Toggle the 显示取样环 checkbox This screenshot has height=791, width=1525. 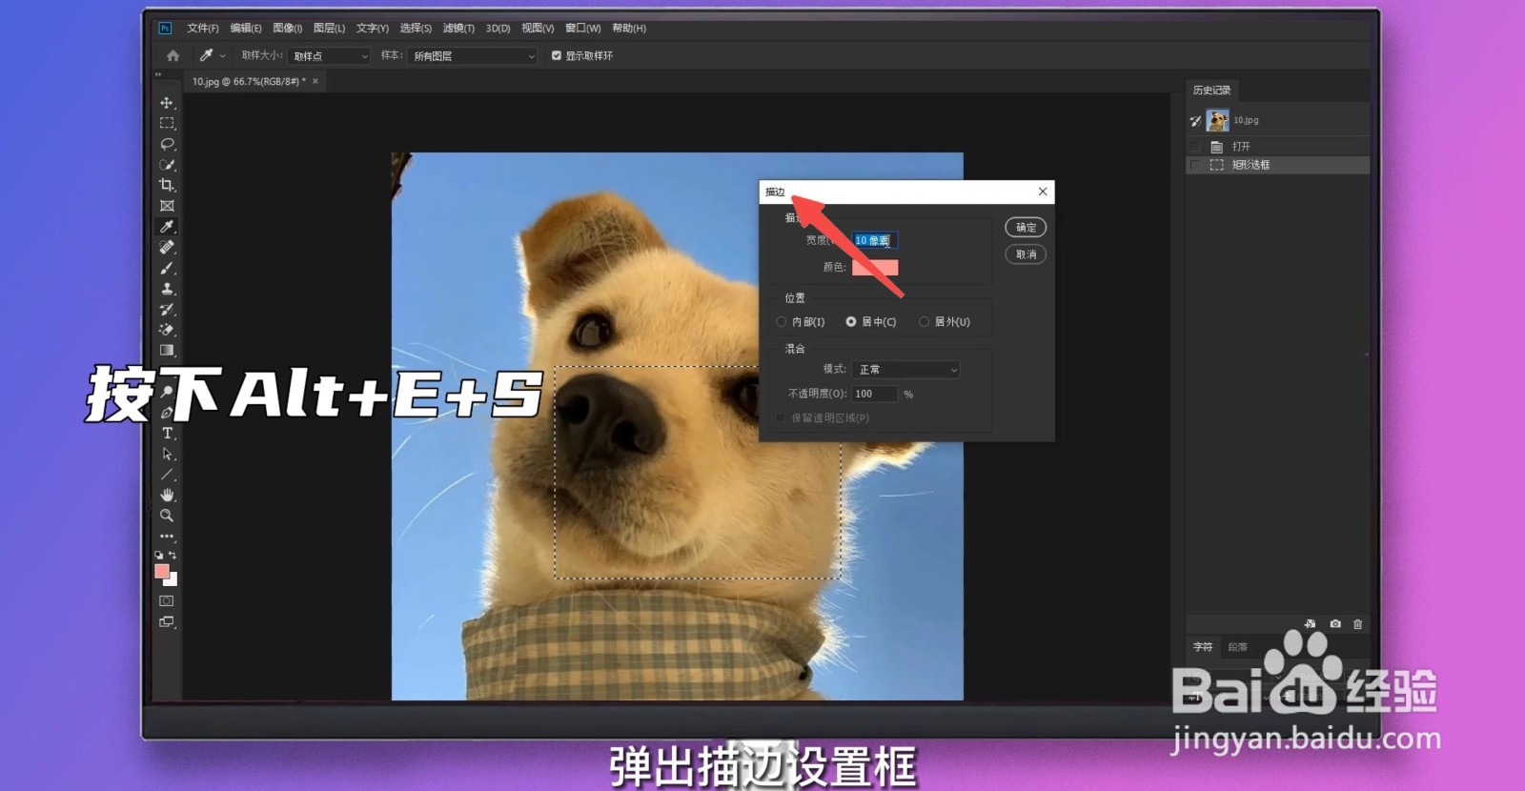tap(557, 56)
